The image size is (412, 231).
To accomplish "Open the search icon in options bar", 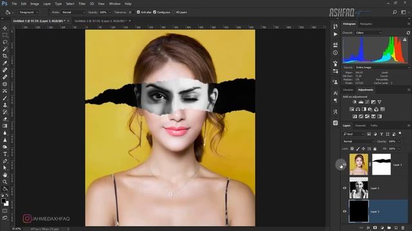I will 395,12.
